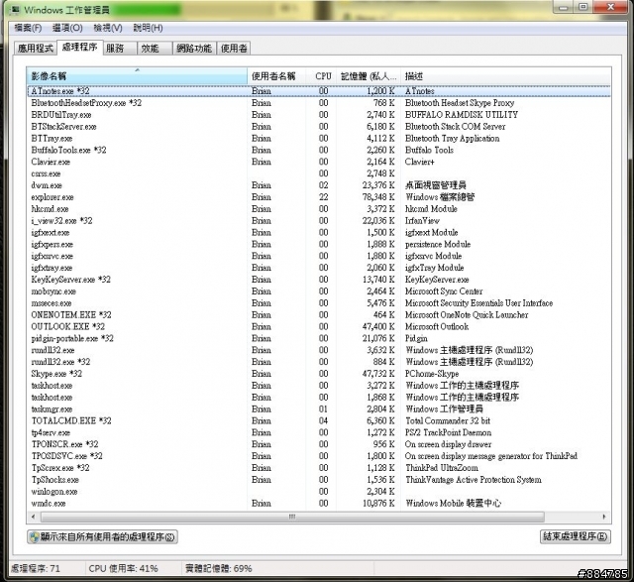Select TPONSCR.exe *32 process
Viewport: 634px width, 582px height.
coord(319,444)
